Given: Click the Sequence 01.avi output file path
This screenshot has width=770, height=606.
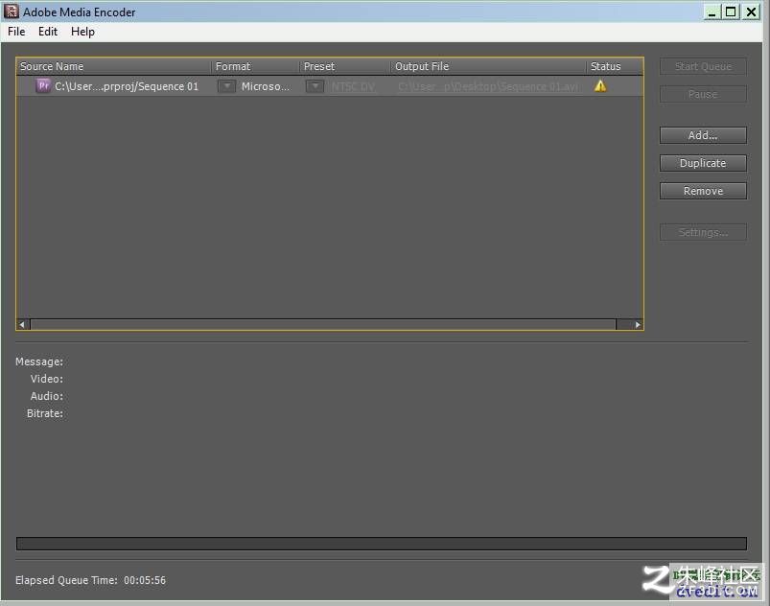Looking at the screenshot, I should (x=488, y=87).
